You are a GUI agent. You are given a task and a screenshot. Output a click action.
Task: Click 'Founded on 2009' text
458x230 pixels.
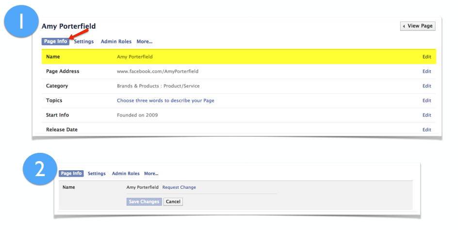137,115
